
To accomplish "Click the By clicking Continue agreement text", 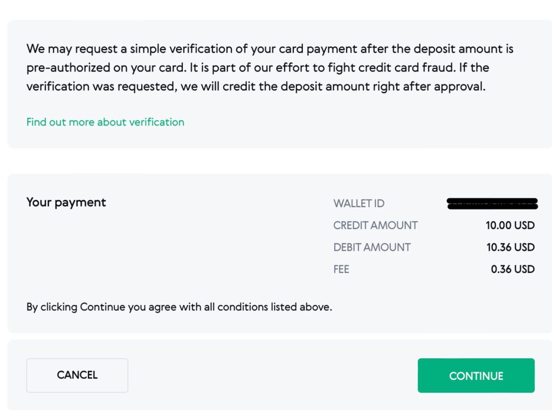I will (x=179, y=308).
